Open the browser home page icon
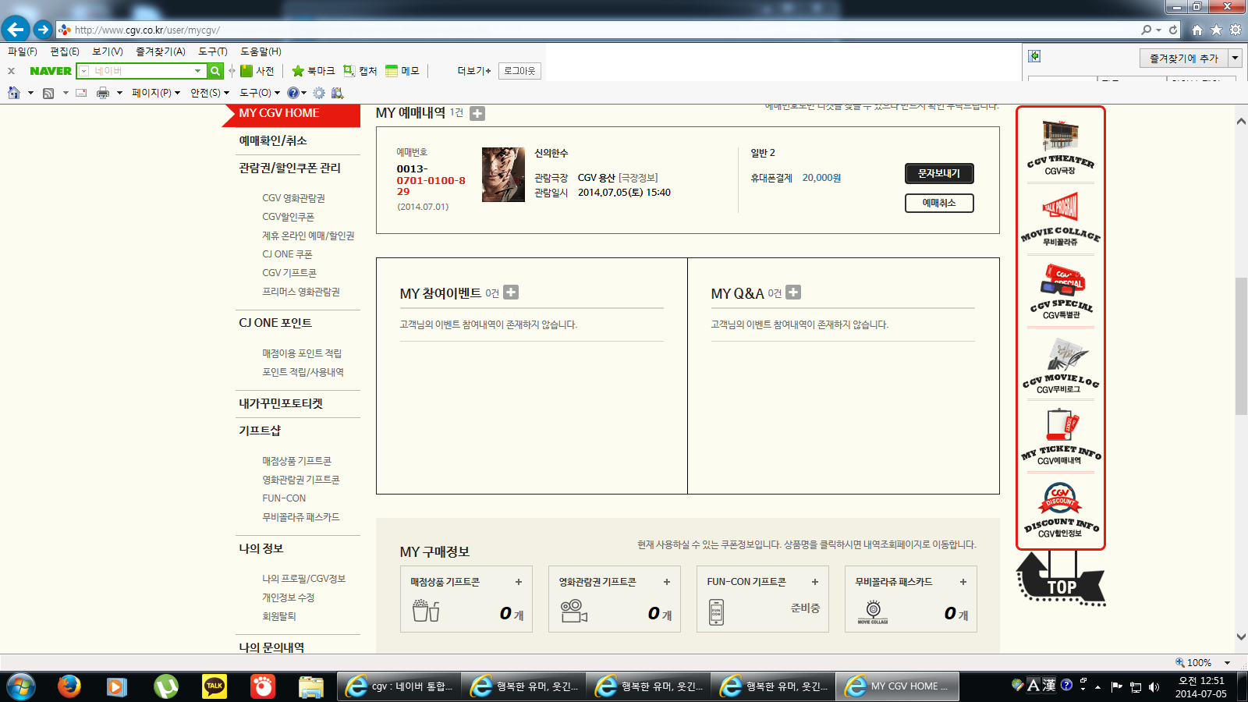1248x702 pixels. tap(1197, 30)
